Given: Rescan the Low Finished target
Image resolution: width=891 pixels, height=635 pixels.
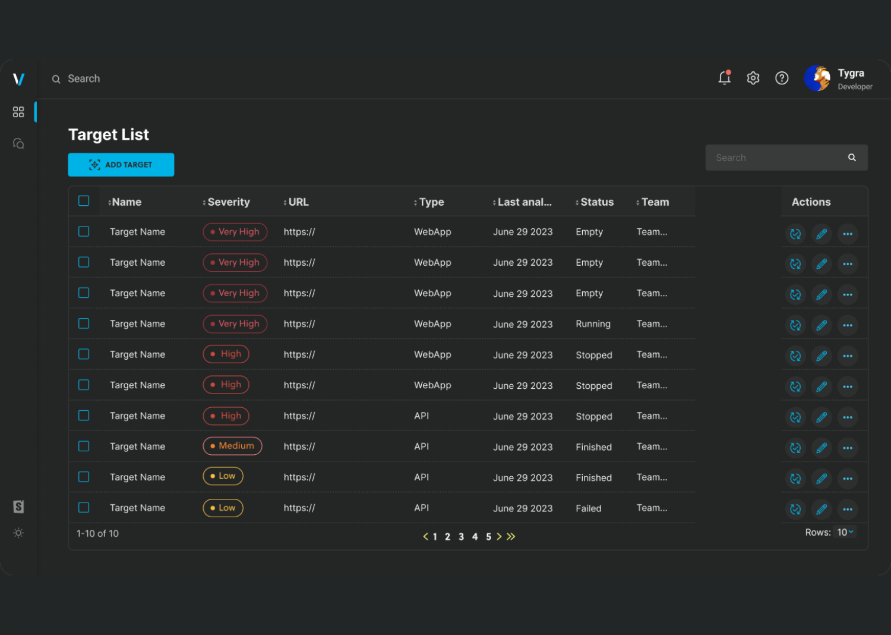Looking at the screenshot, I should [795, 479].
